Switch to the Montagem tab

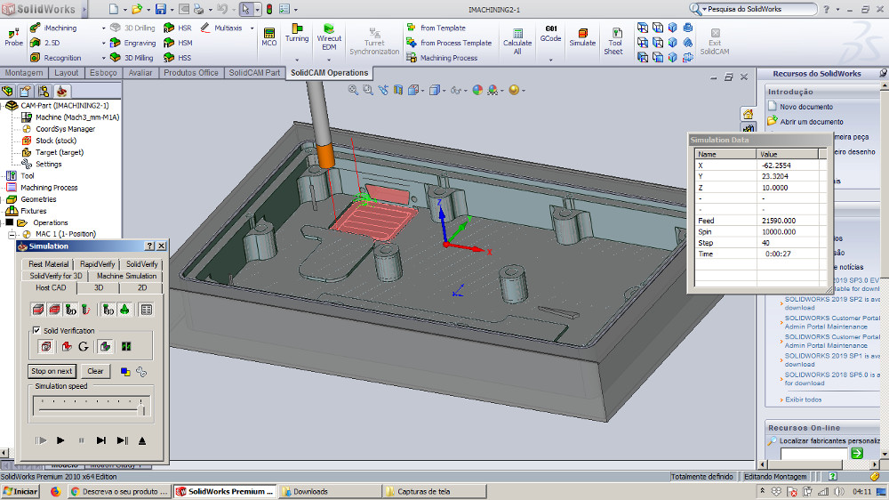pos(24,73)
